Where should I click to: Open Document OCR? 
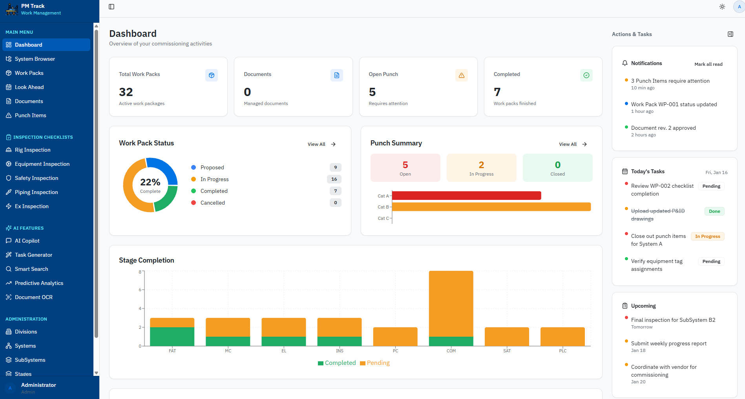pos(46,297)
